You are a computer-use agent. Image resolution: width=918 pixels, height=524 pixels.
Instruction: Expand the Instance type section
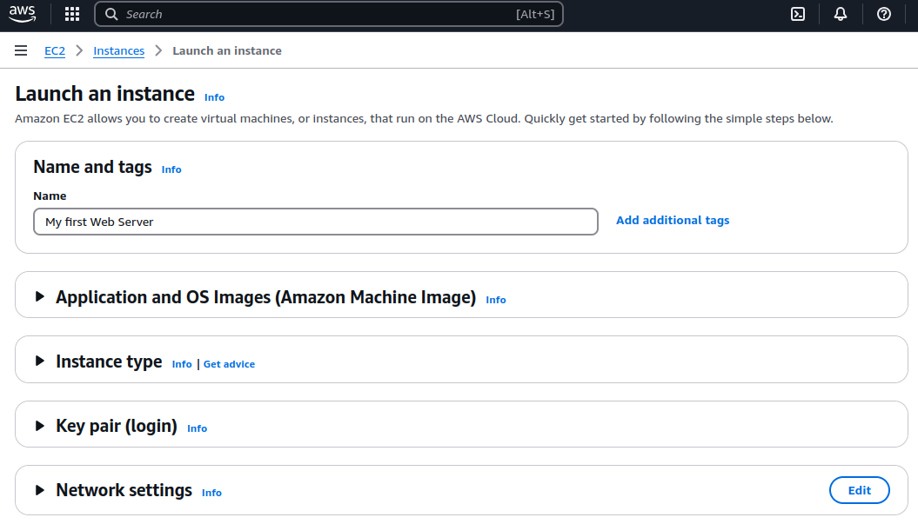coord(39,361)
